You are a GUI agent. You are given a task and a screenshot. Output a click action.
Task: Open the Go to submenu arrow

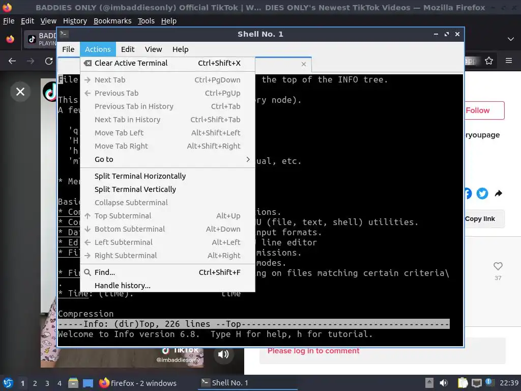tap(248, 159)
